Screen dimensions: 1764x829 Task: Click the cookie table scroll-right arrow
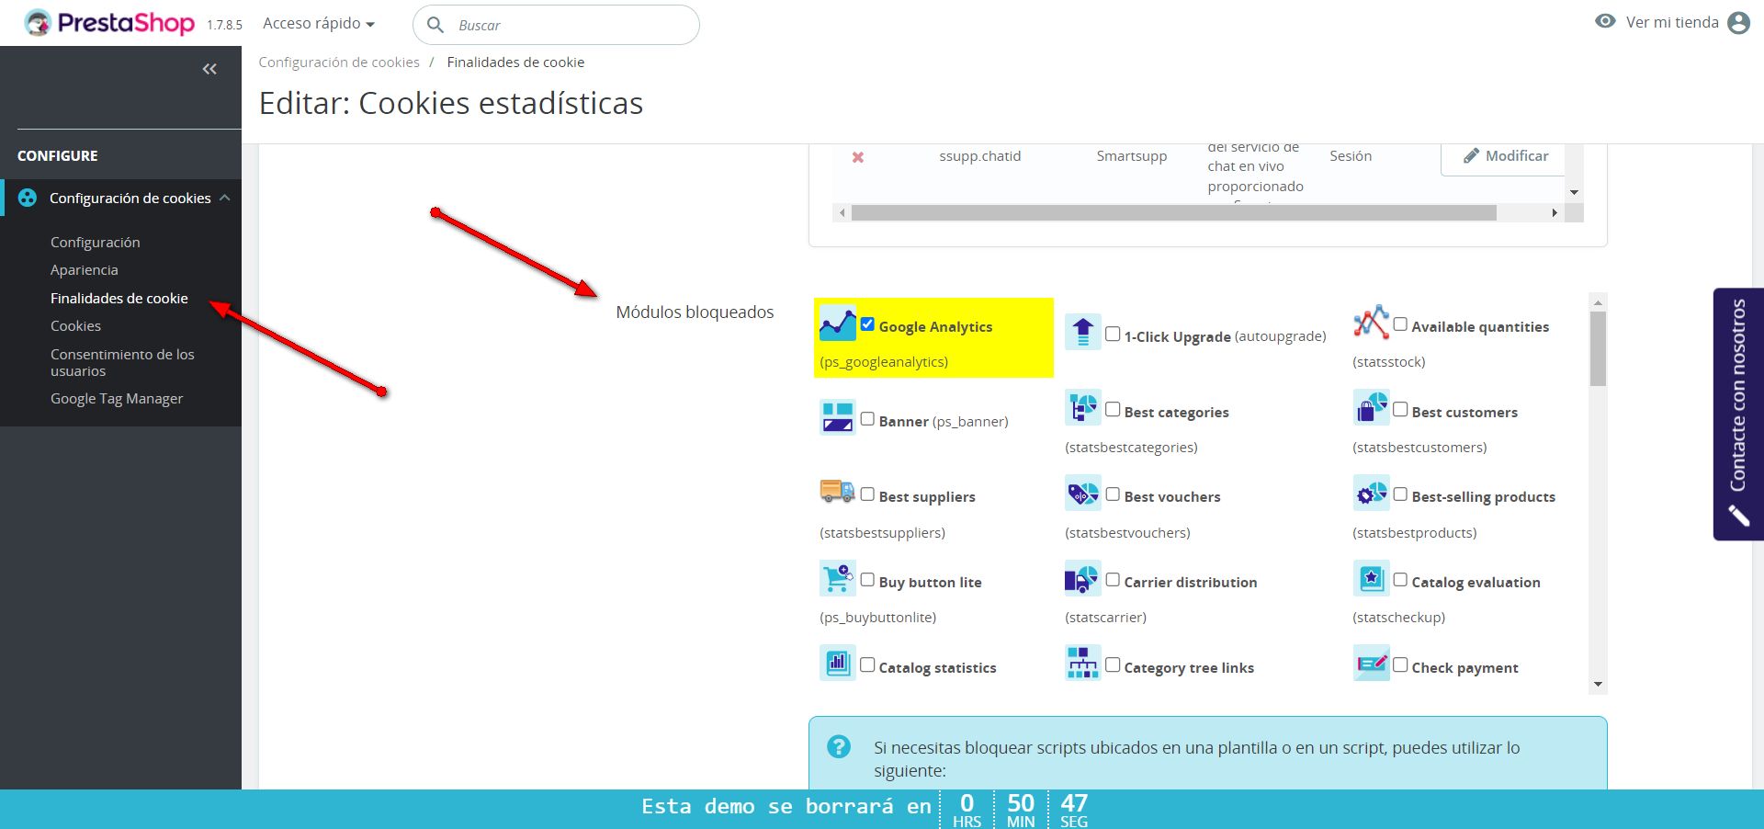pos(1555,213)
